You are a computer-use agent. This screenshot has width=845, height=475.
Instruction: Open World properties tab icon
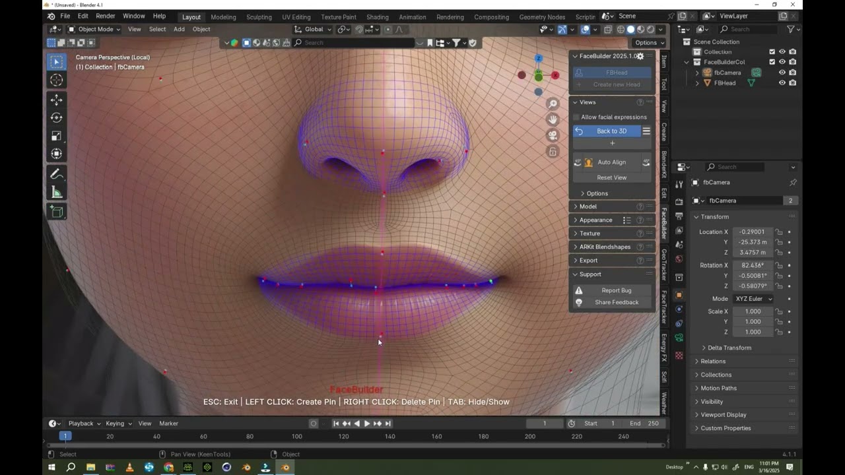click(x=679, y=259)
